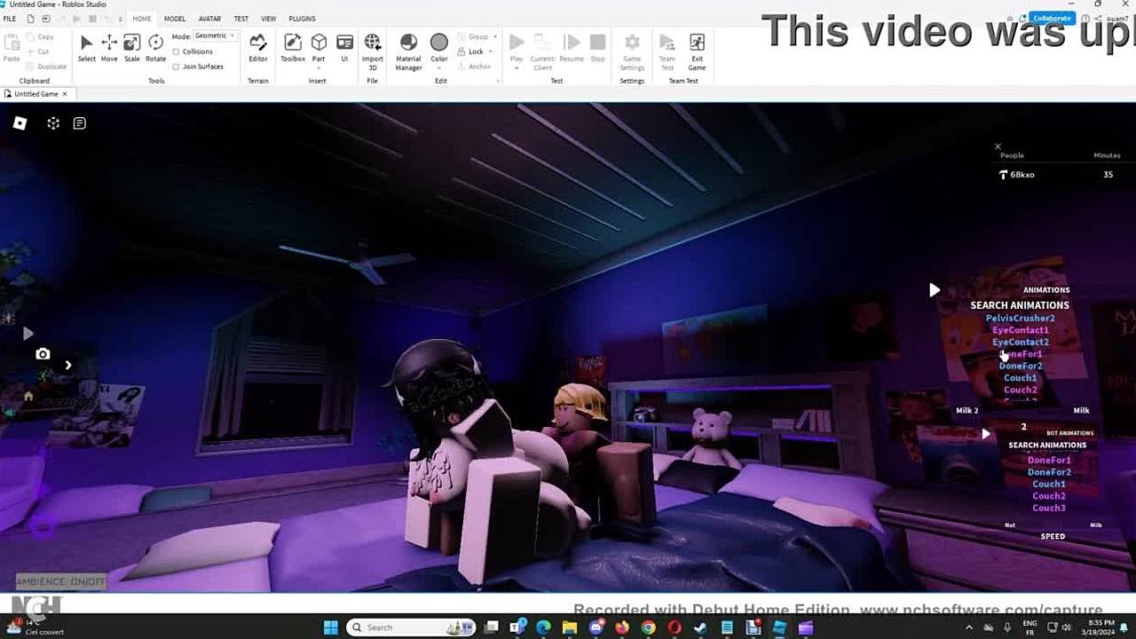Open the Mode Geometric dropdown
Image resolution: width=1136 pixels, height=639 pixels.
(x=215, y=35)
